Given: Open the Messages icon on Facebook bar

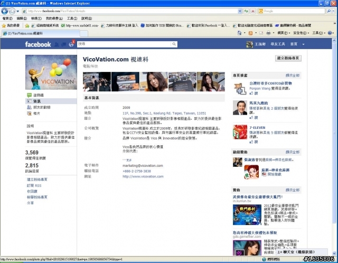Looking at the screenshot, I should (x=63, y=44).
